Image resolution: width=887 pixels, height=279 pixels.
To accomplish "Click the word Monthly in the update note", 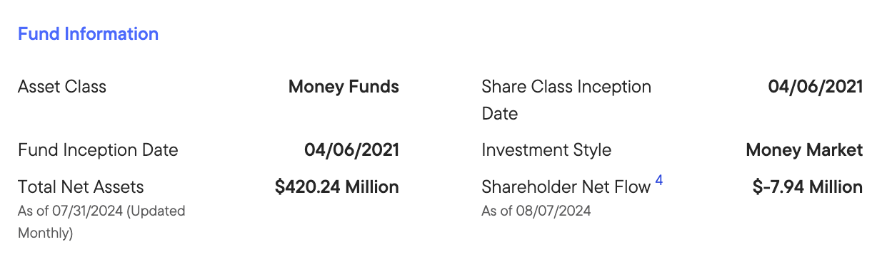I will click(x=45, y=233).
